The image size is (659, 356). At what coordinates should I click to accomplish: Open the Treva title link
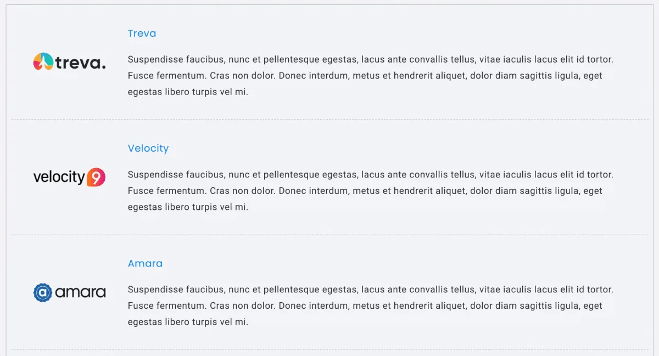142,34
